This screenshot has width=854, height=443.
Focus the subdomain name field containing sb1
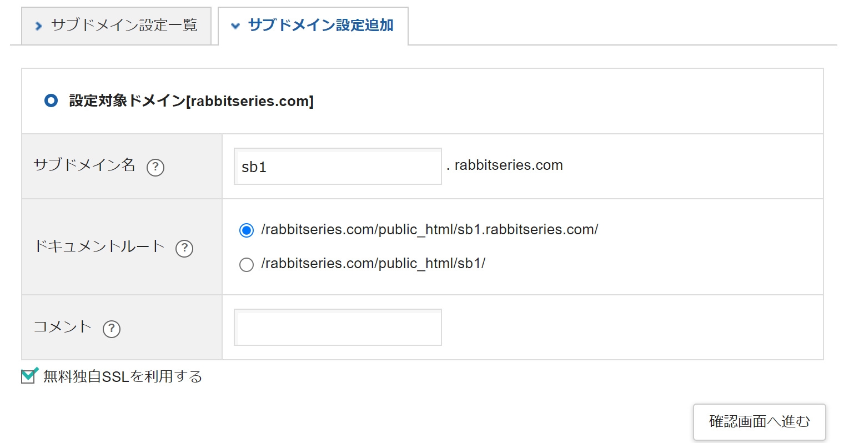pyautogui.click(x=338, y=167)
